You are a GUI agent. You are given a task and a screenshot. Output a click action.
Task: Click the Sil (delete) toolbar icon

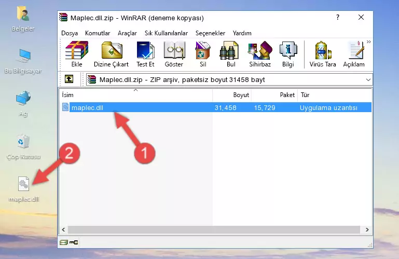pos(203,54)
